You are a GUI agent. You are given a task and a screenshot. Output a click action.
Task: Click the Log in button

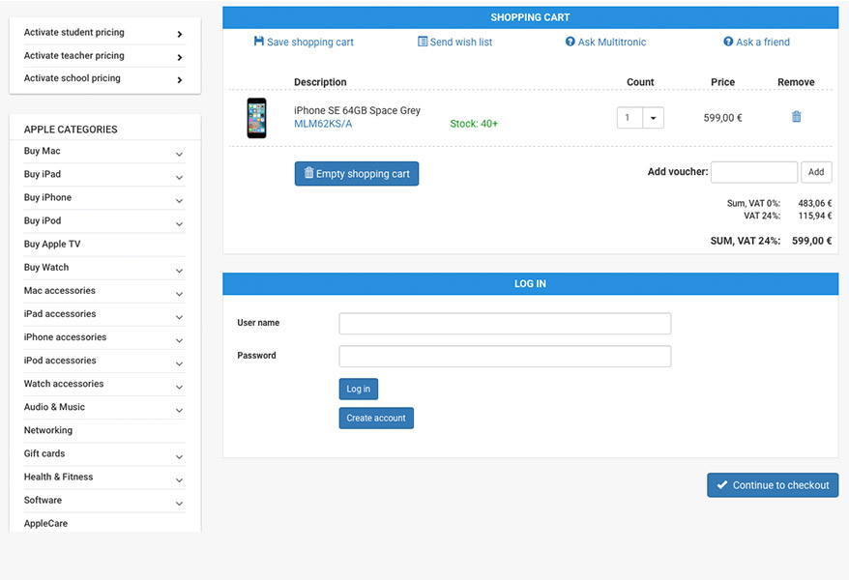(x=359, y=389)
